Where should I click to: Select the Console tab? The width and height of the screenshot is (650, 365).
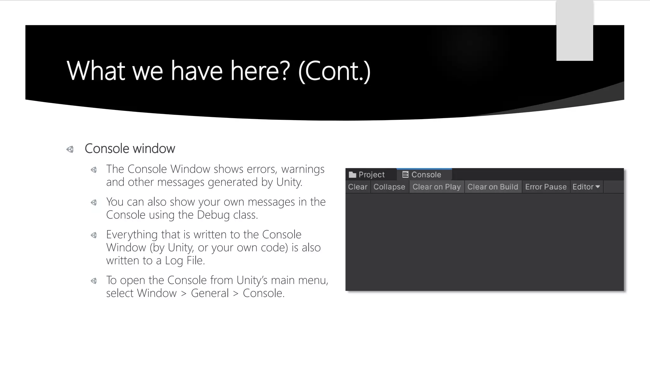click(424, 175)
